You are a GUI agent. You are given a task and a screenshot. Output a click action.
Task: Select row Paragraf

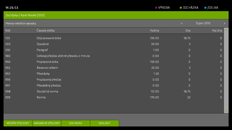click(113, 50)
